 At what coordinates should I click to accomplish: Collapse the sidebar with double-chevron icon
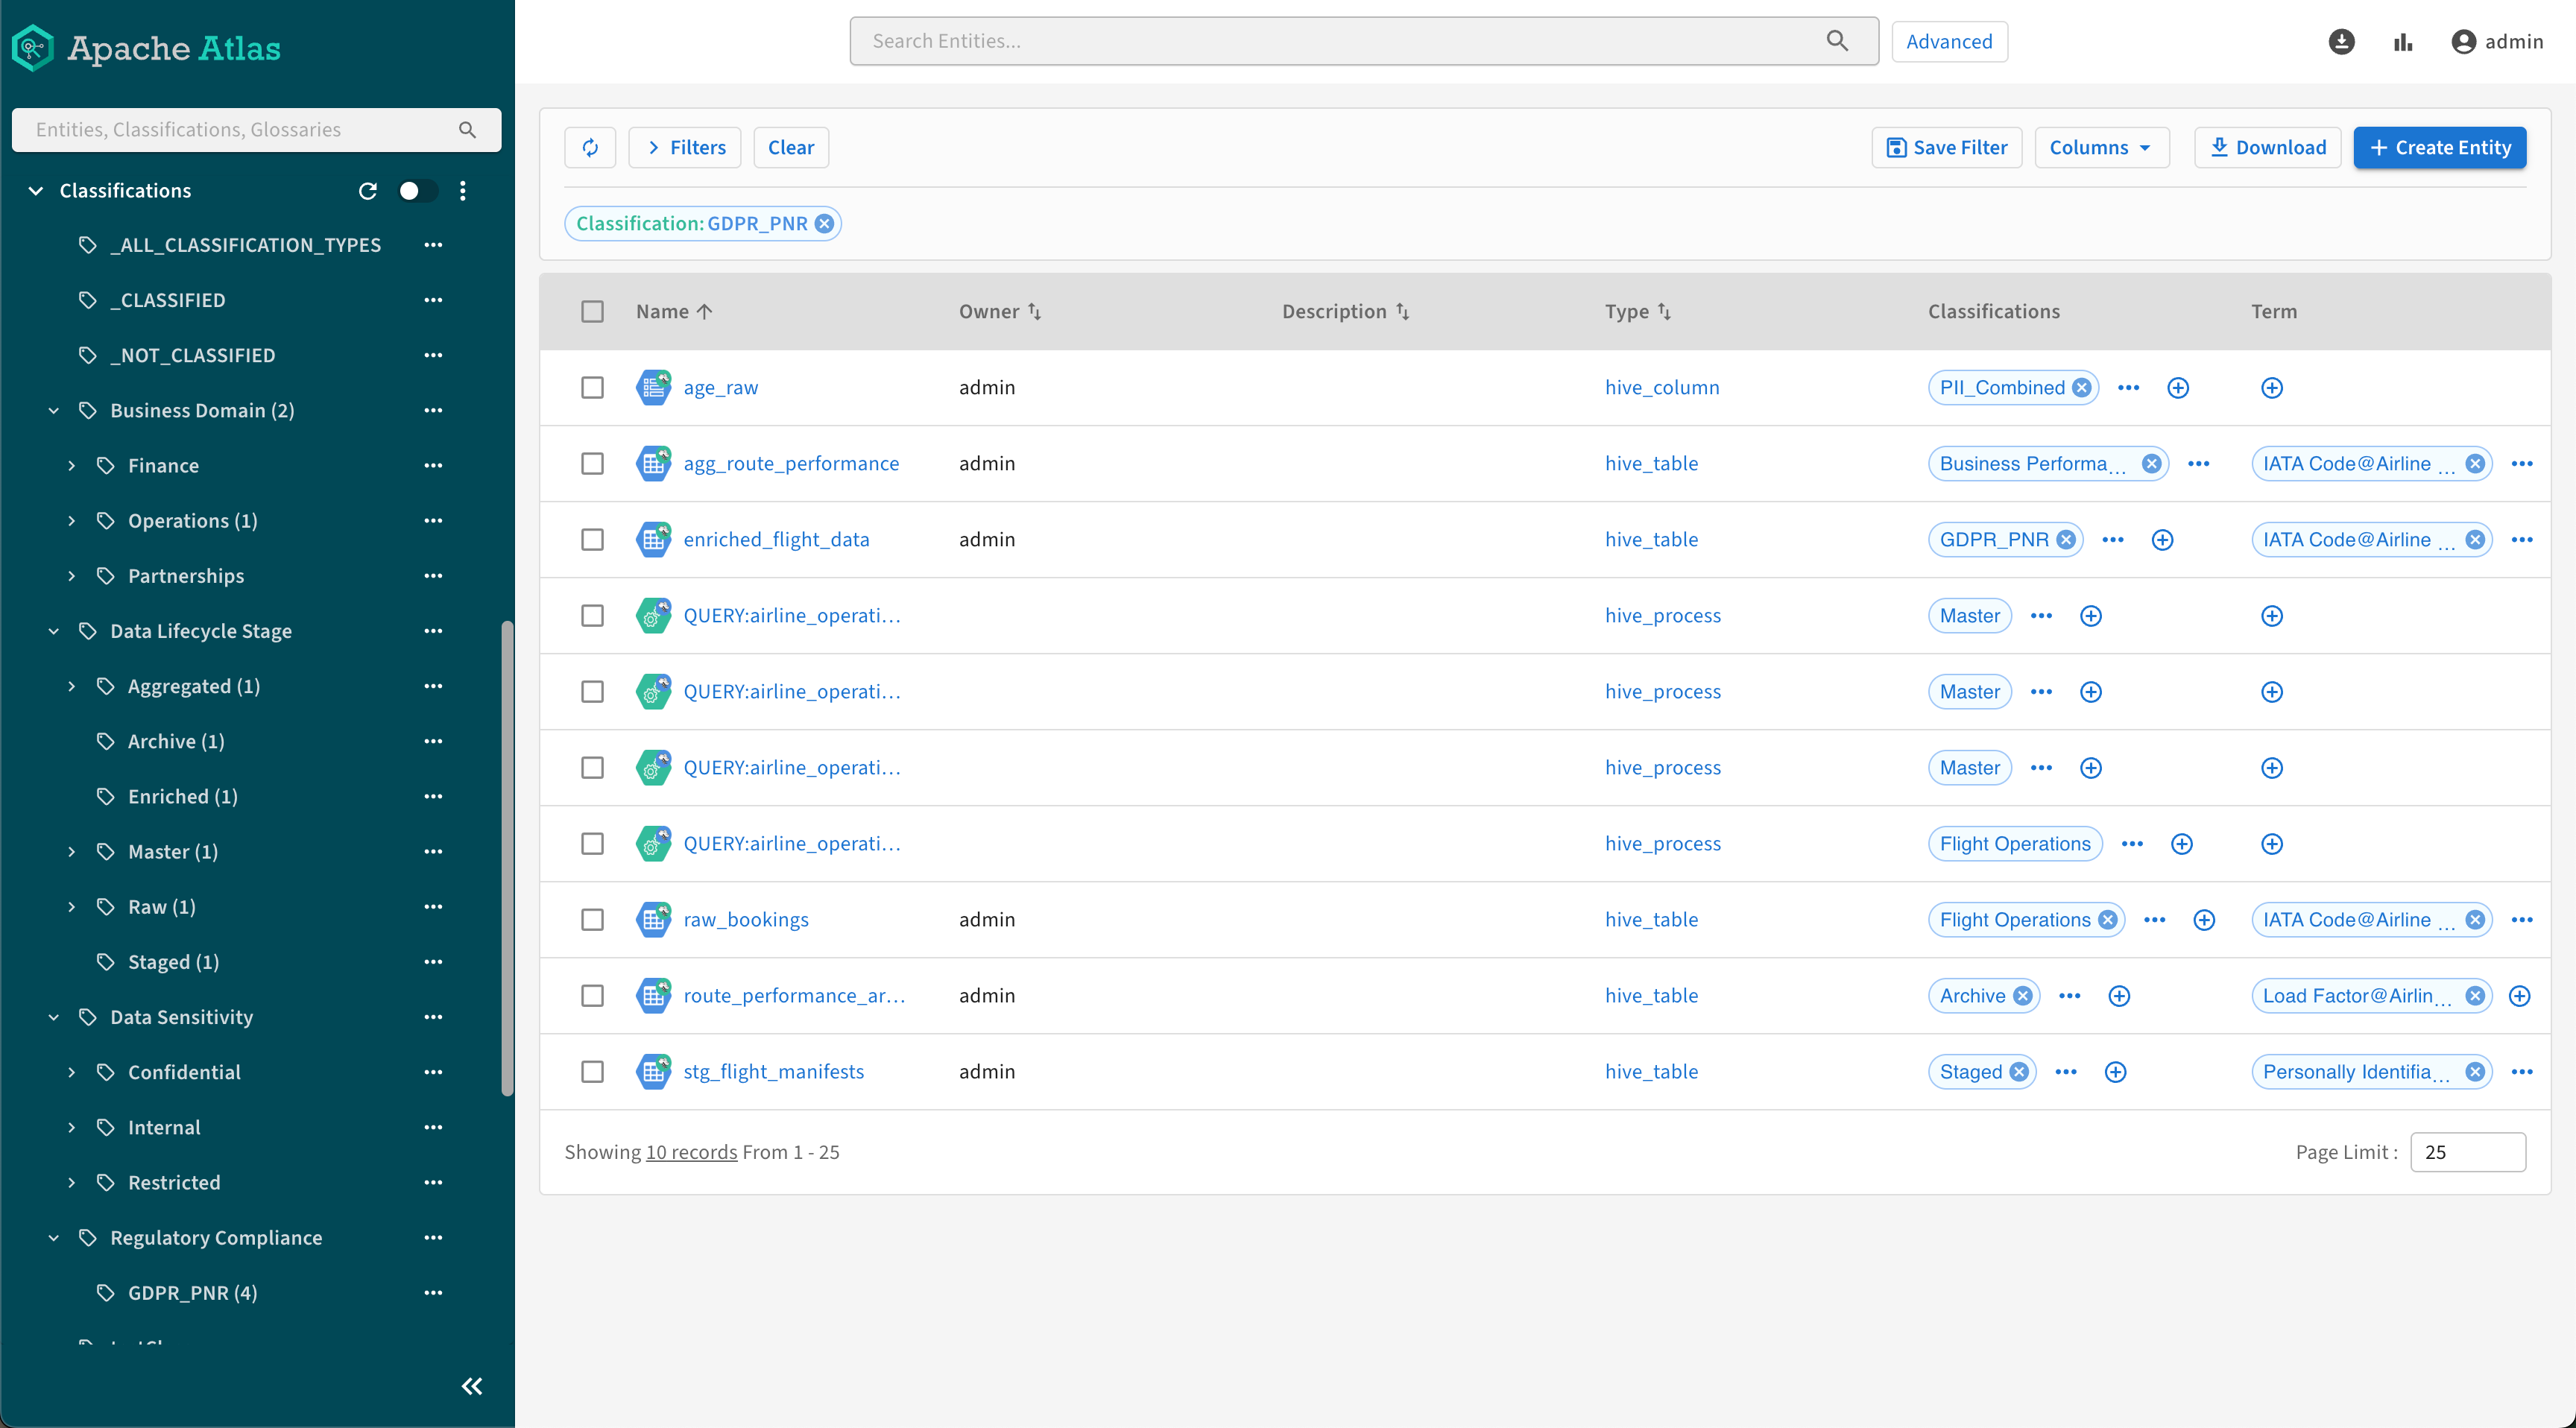[x=472, y=1385]
